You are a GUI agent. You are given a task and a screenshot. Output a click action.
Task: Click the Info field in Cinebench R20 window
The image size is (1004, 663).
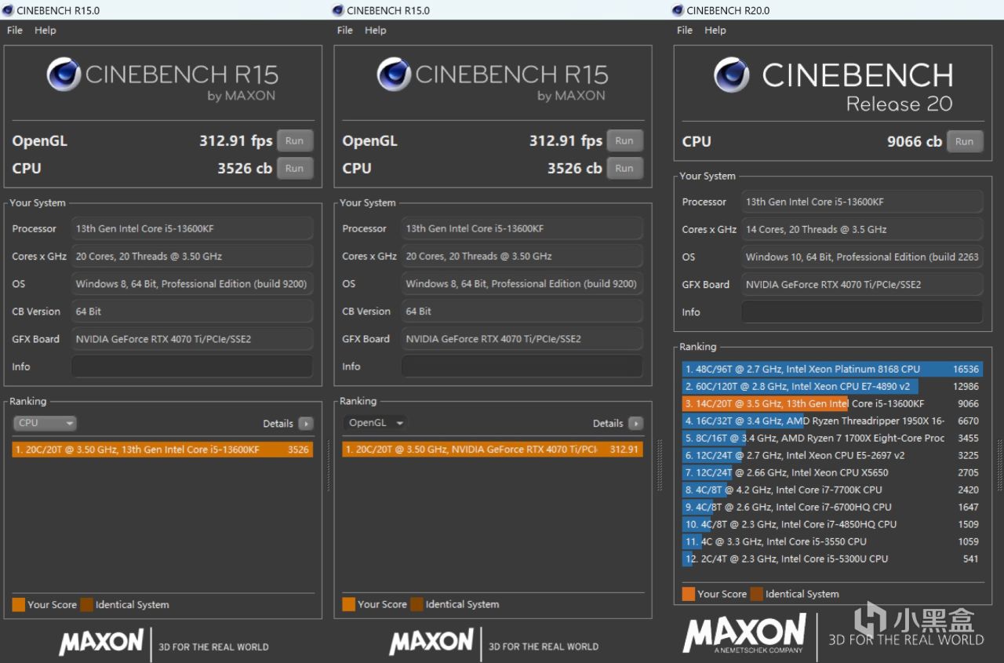coord(862,311)
